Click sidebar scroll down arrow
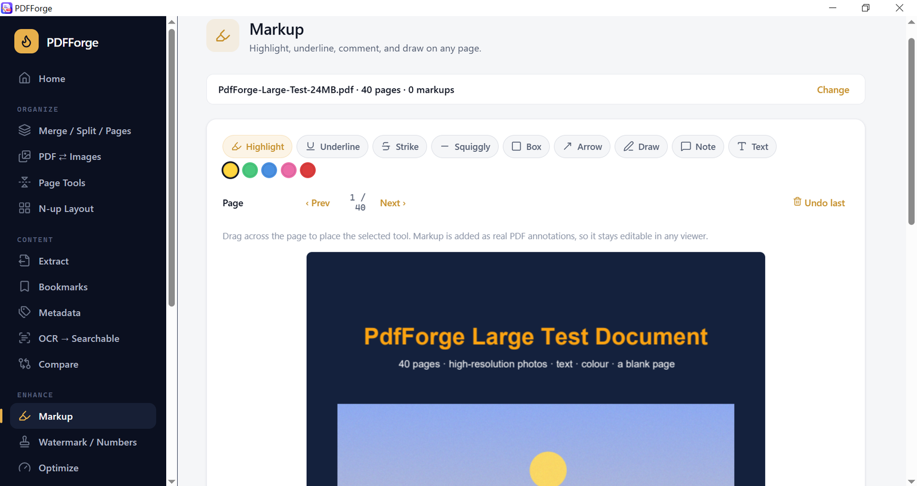Viewport: 917px width, 486px height. pos(171,481)
